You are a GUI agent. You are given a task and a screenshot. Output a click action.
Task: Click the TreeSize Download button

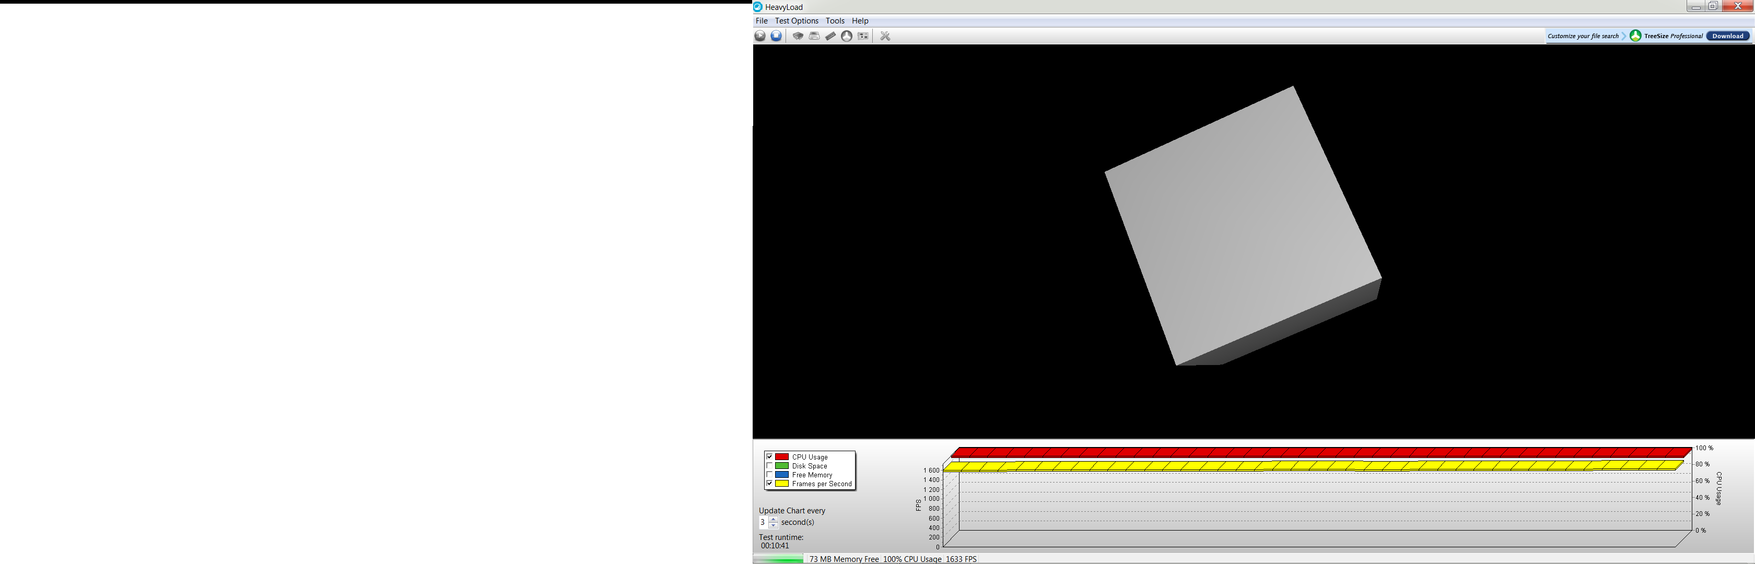1727,36
